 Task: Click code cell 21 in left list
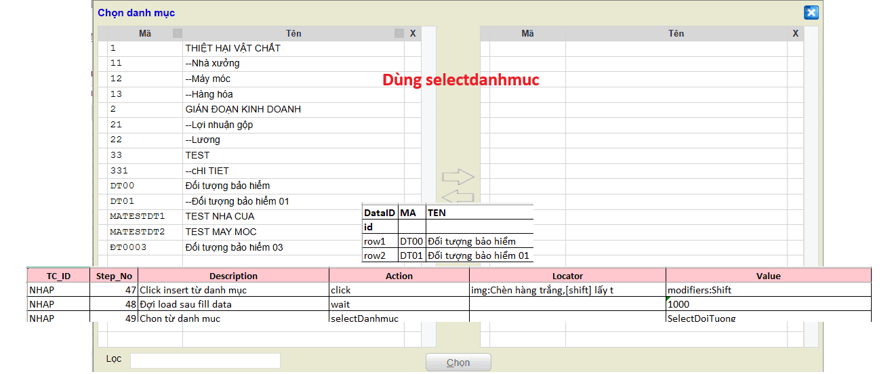click(x=145, y=125)
